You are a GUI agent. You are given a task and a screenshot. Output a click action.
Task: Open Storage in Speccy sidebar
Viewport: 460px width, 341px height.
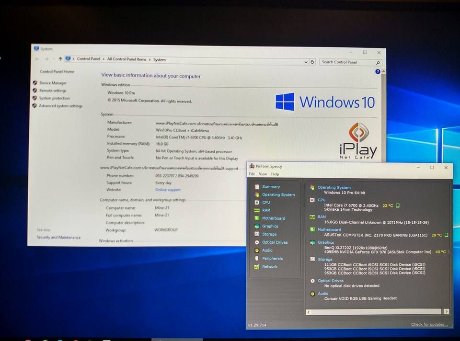point(269,234)
